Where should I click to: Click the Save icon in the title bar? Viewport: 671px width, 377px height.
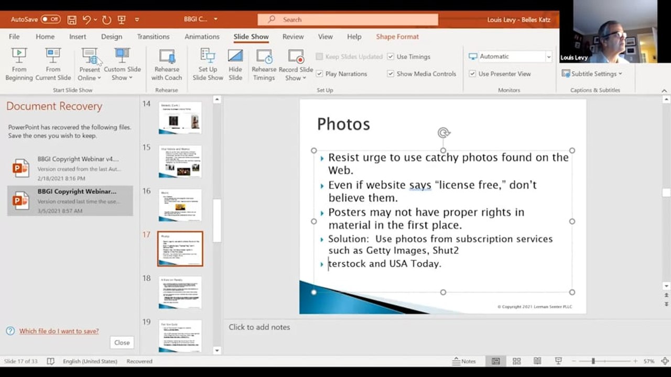coord(72,20)
